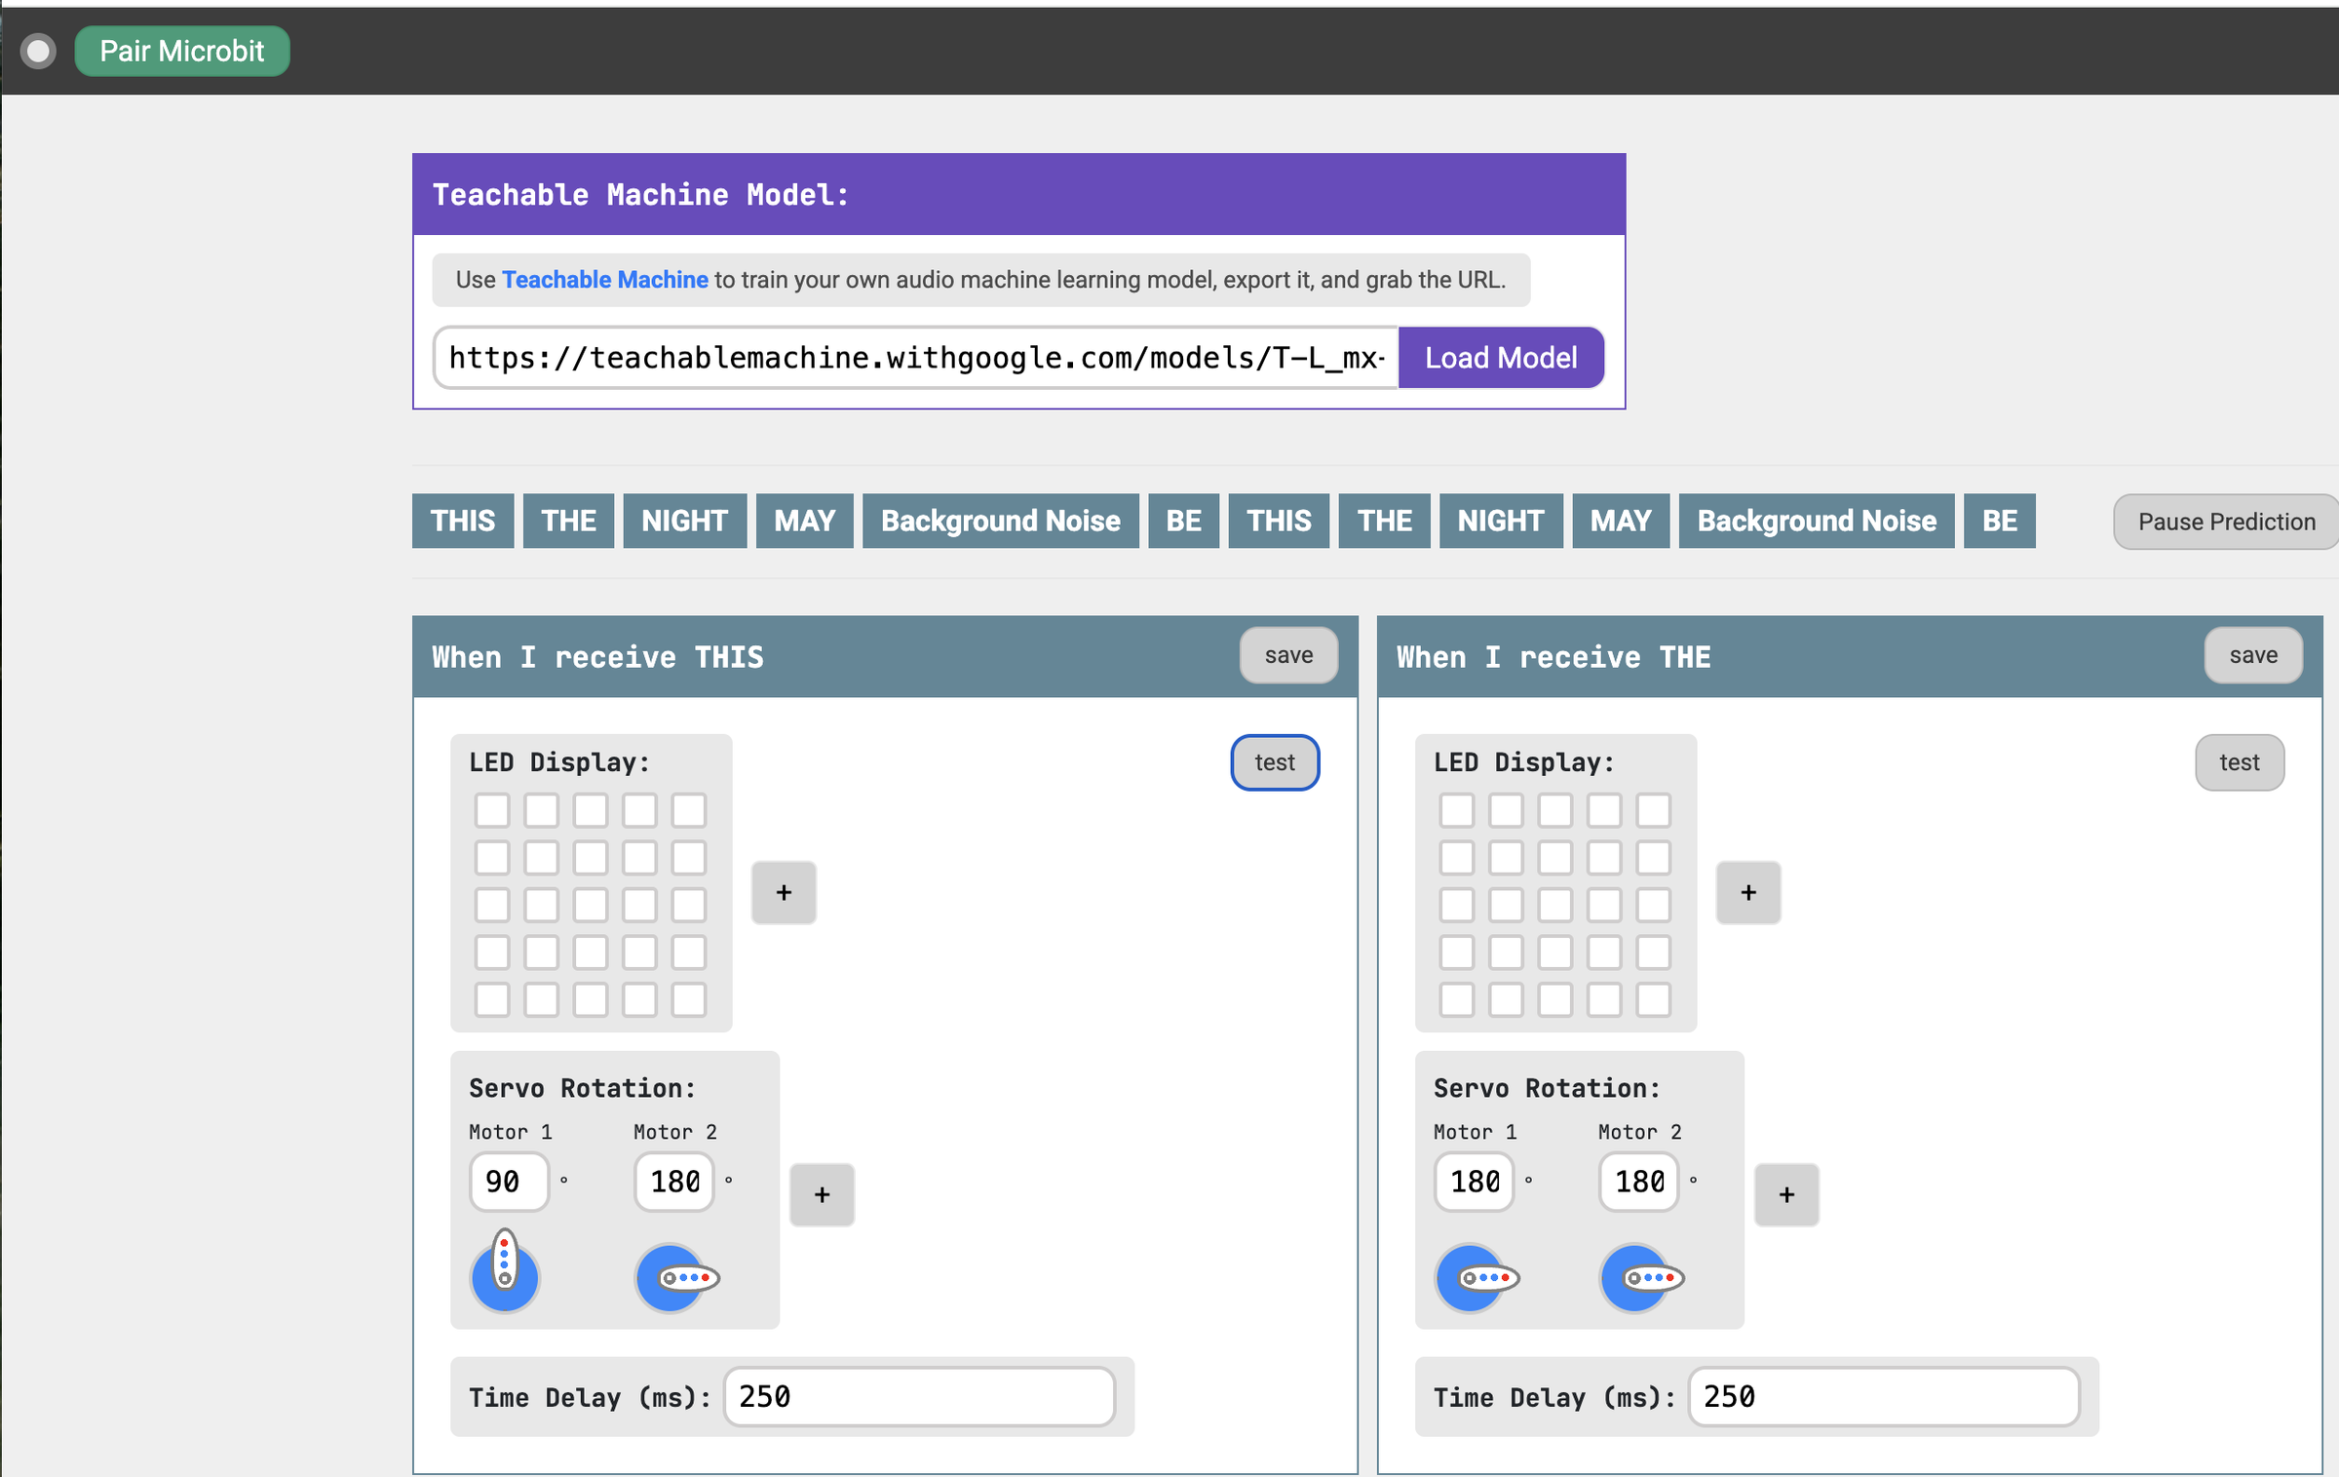The height and width of the screenshot is (1477, 2339).
Task: Focus the Teachable Machine model URL field
Action: click(x=916, y=358)
